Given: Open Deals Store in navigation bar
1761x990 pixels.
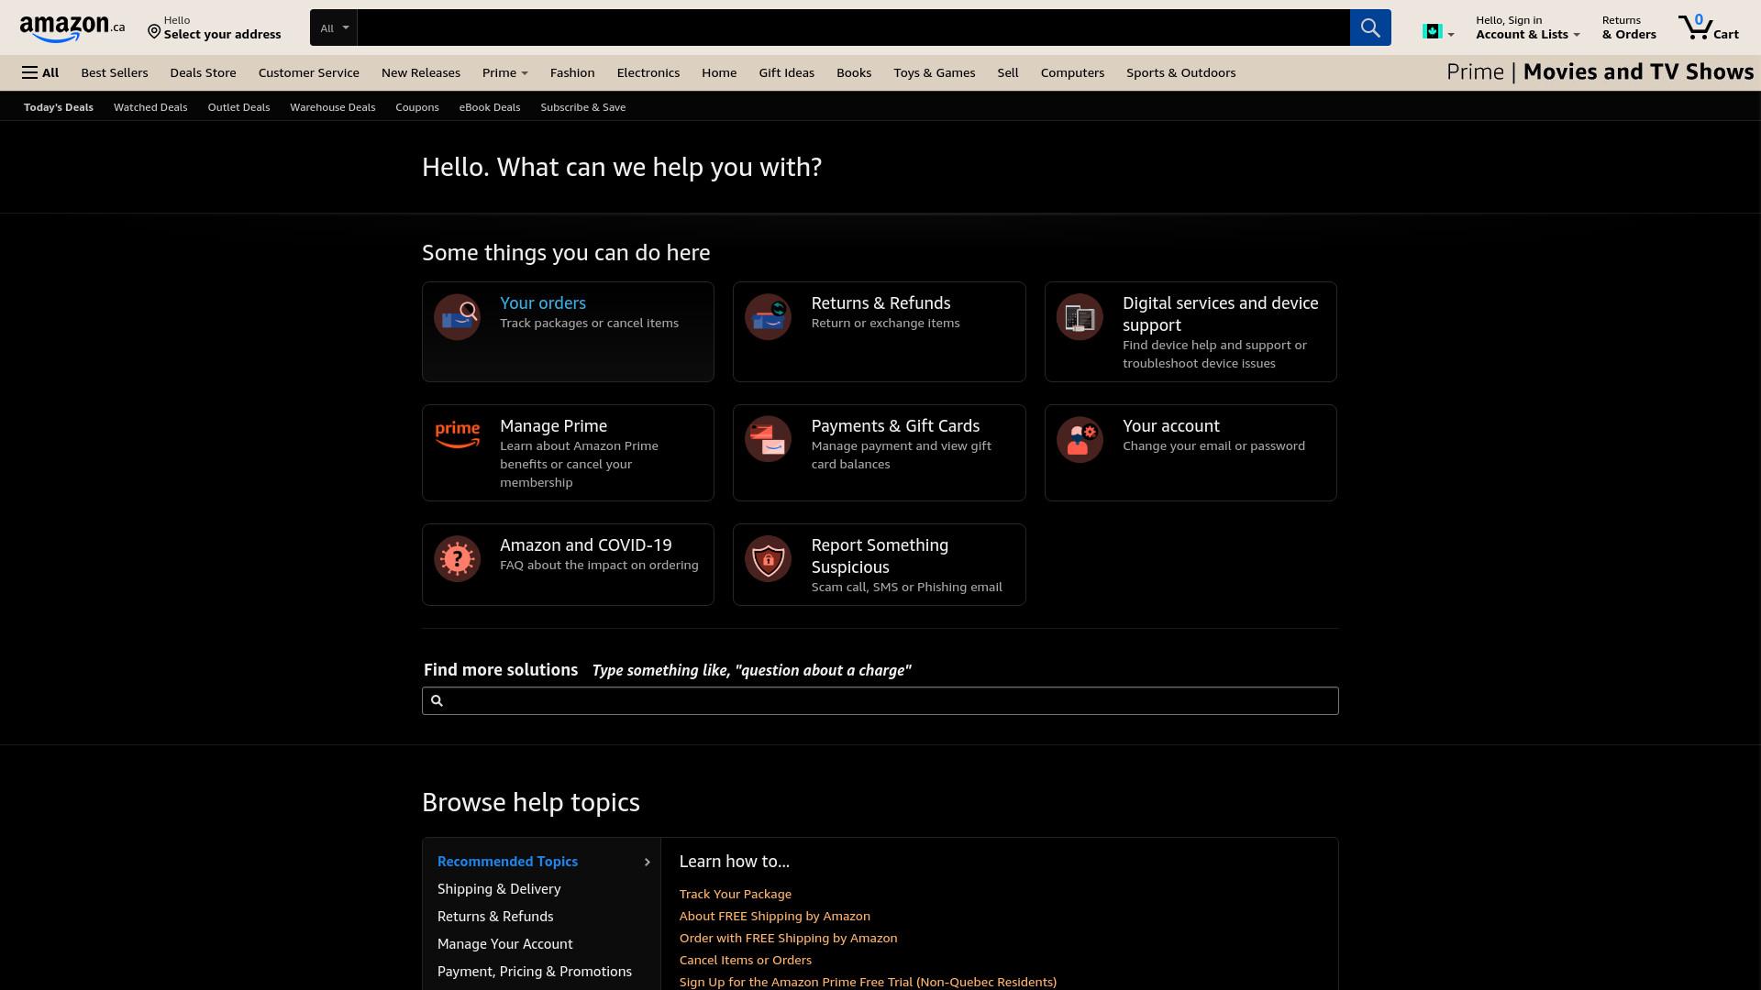Looking at the screenshot, I should [x=203, y=72].
